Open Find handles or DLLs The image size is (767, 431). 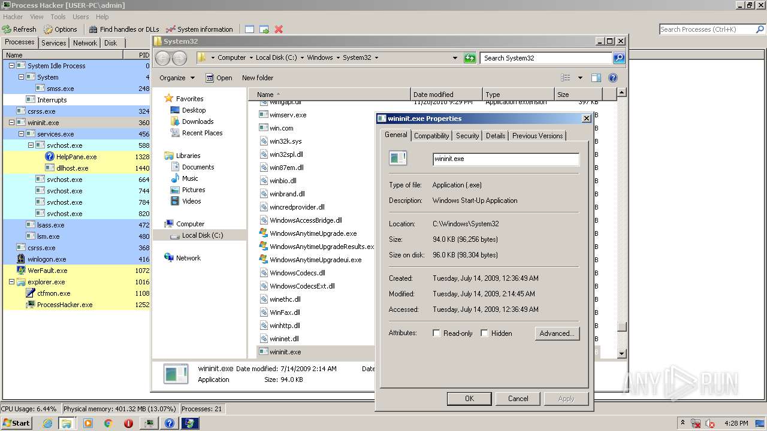tap(124, 29)
